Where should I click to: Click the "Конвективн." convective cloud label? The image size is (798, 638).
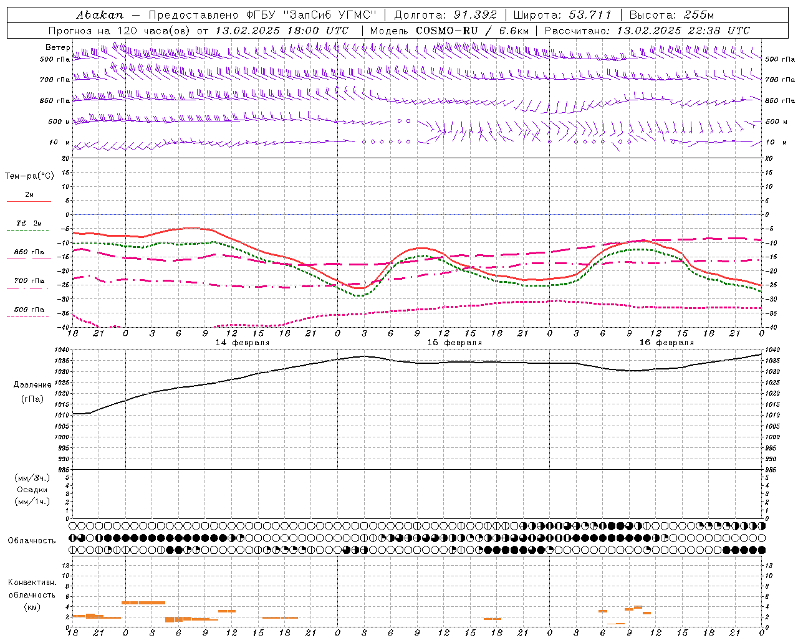tap(32, 583)
